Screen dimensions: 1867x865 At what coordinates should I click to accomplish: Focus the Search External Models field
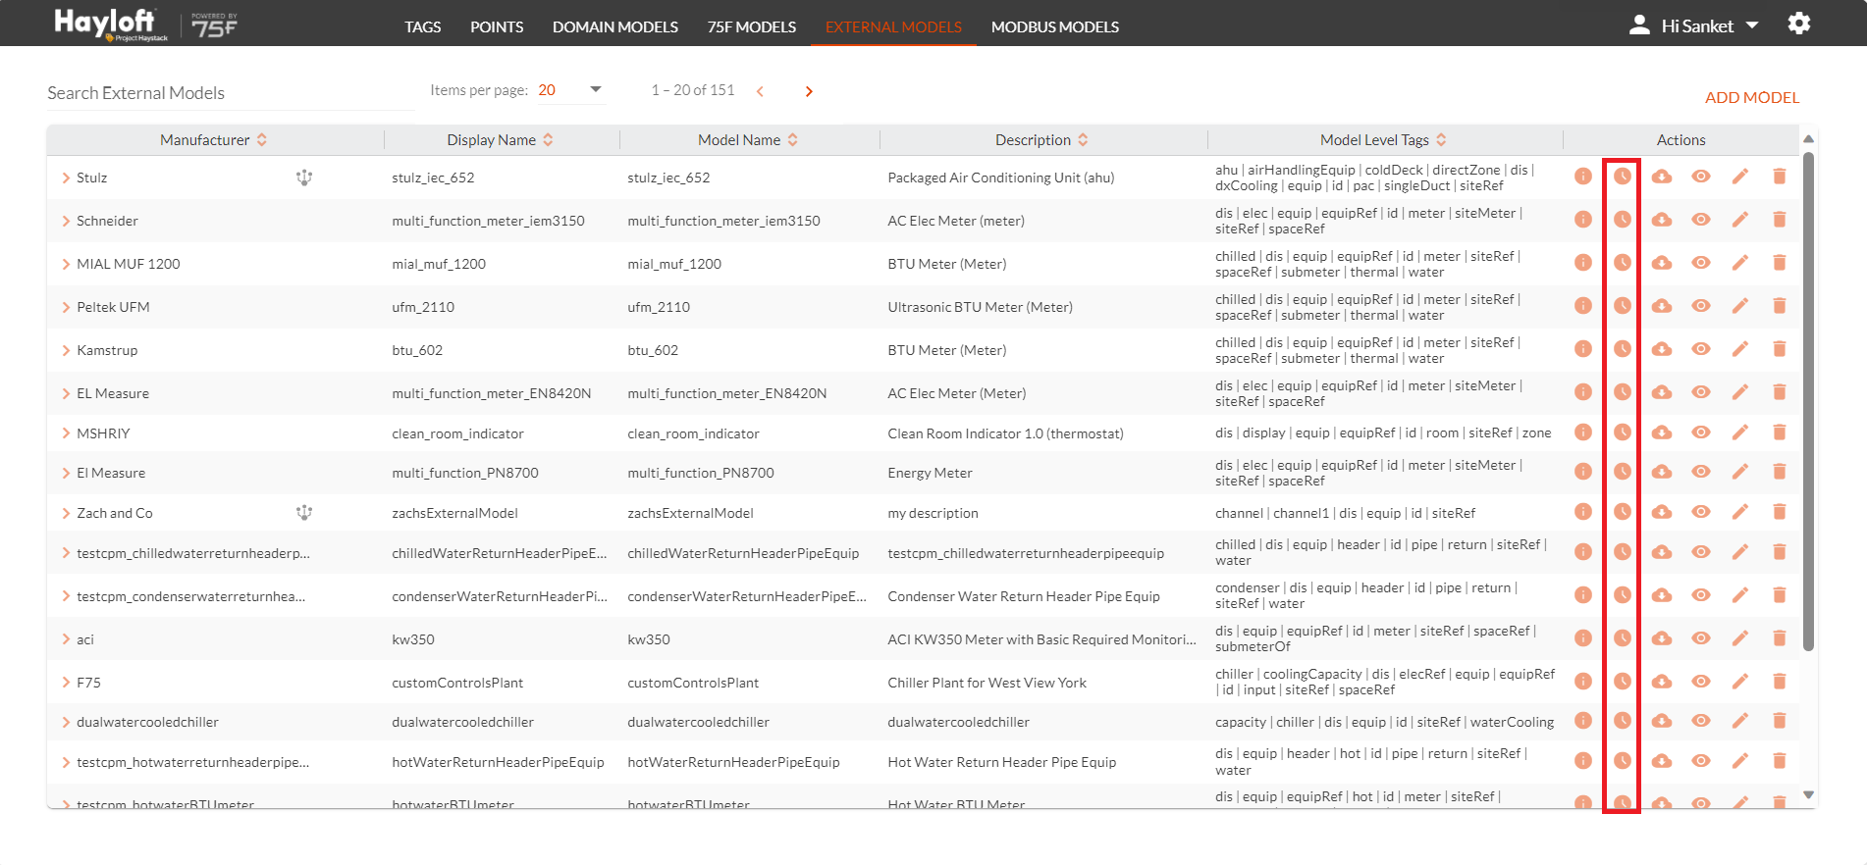pyautogui.click(x=231, y=93)
